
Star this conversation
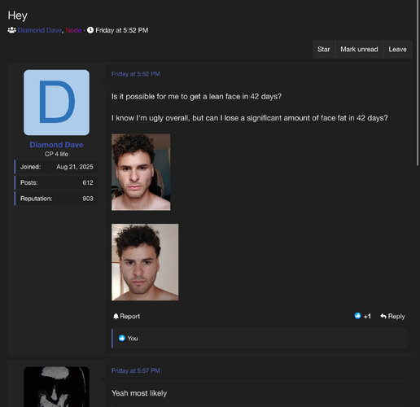[x=324, y=49]
